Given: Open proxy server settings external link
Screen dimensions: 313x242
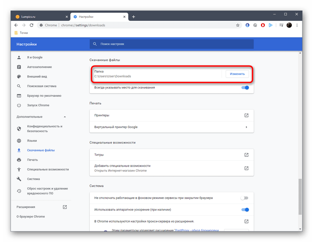Looking at the screenshot, I should (246, 221).
